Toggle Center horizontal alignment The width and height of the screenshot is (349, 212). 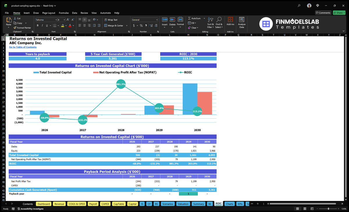(85, 26)
